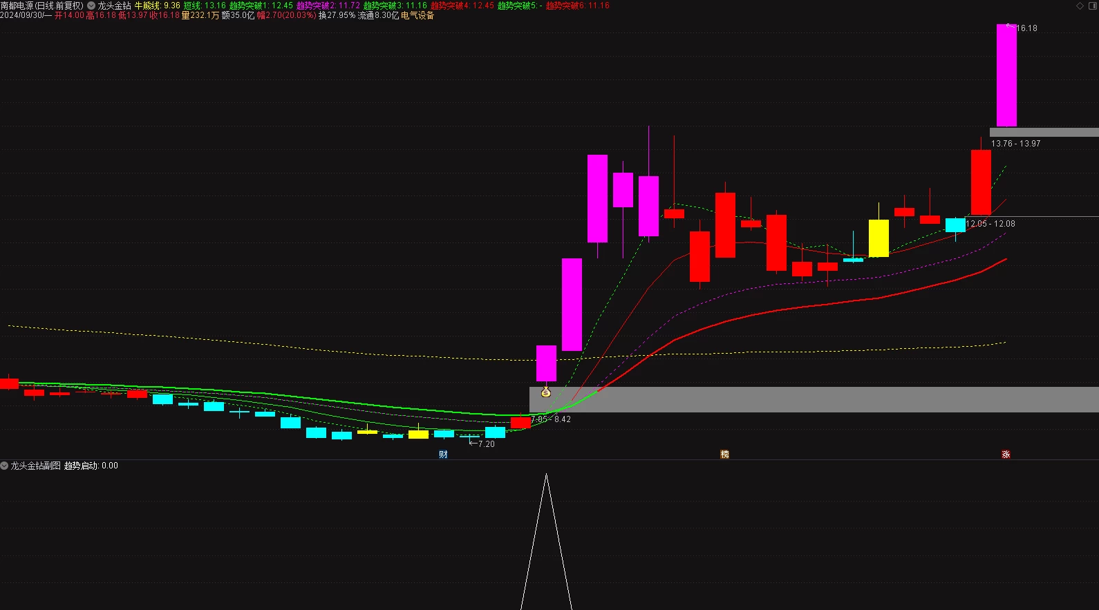1099x610 pixels.
Task: Click the 财 event marker on timeline
Action: (443, 455)
